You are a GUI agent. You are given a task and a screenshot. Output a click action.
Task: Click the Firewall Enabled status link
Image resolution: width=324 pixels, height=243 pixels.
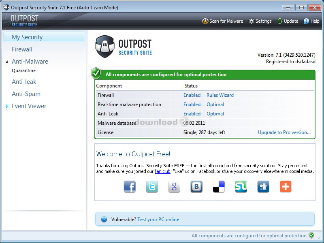[193, 95]
